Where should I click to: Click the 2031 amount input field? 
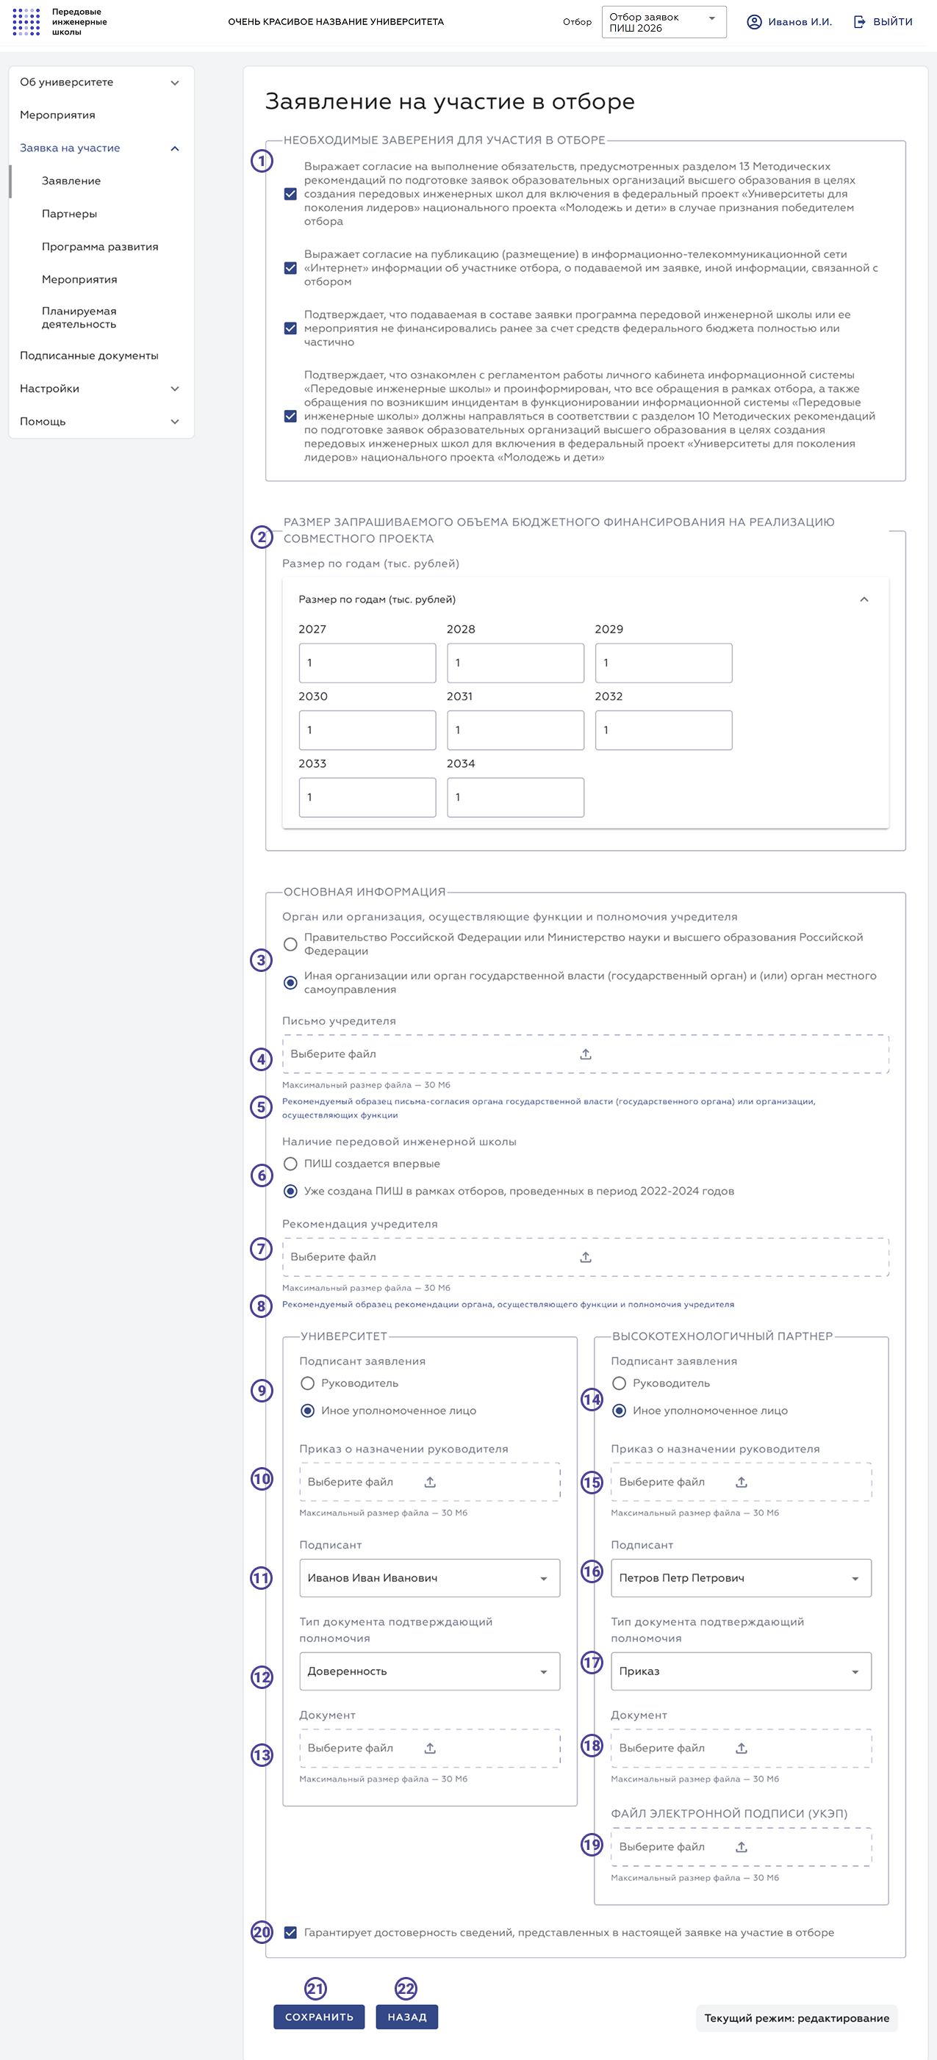[x=515, y=730]
